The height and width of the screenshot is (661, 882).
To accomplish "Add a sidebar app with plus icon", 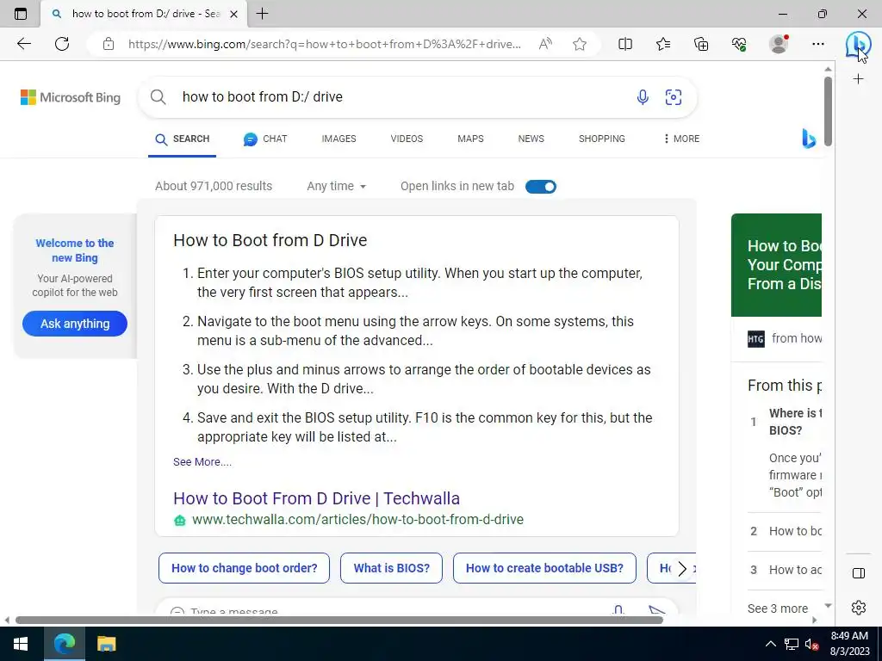I will click(858, 79).
